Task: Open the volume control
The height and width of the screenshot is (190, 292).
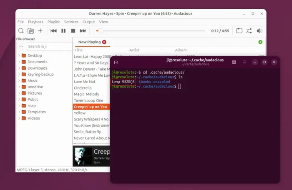Action: coord(259,31)
